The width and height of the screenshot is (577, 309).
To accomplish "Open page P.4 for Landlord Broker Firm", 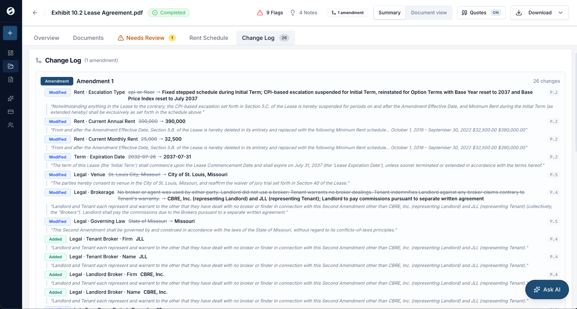I will pyautogui.click(x=554, y=275).
